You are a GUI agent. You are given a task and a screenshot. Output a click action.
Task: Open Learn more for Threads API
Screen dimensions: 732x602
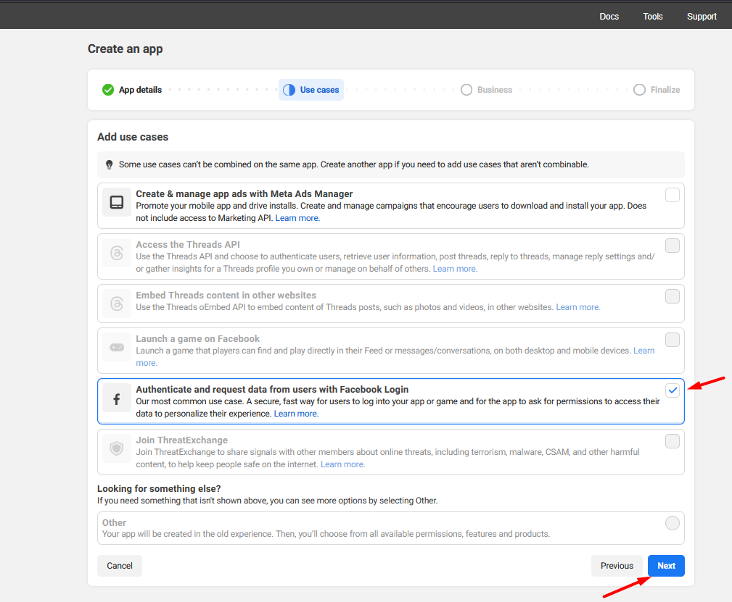pyautogui.click(x=455, y=269)
